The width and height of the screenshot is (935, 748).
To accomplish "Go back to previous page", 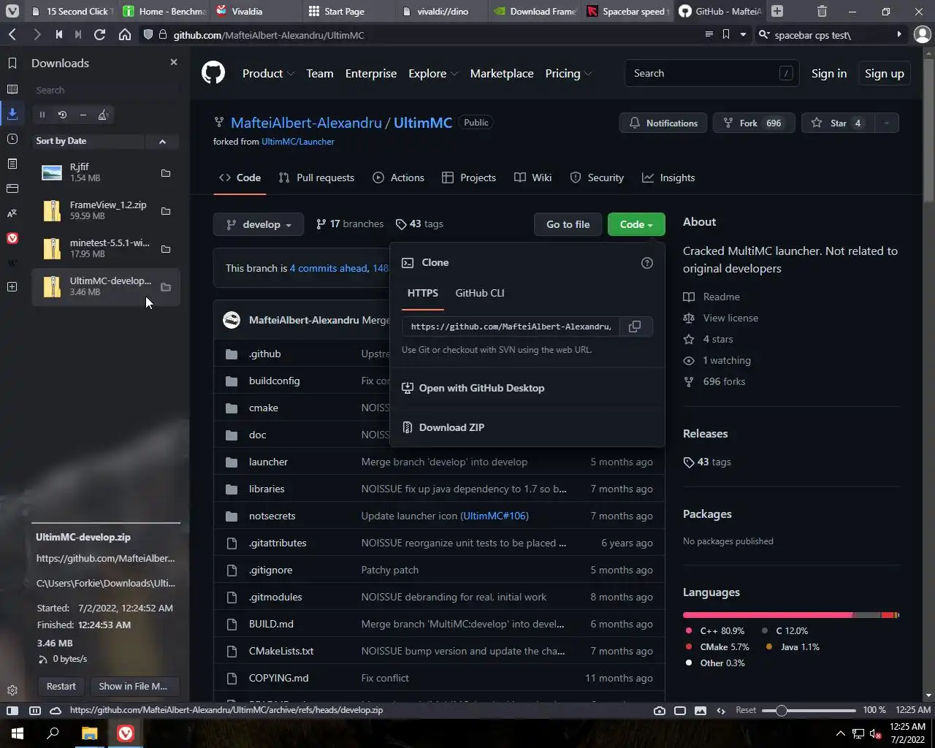I will click(x=12, y=34).
